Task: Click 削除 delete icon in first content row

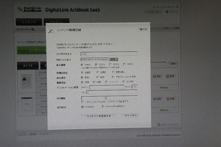Action: click(x=168, y=76)
